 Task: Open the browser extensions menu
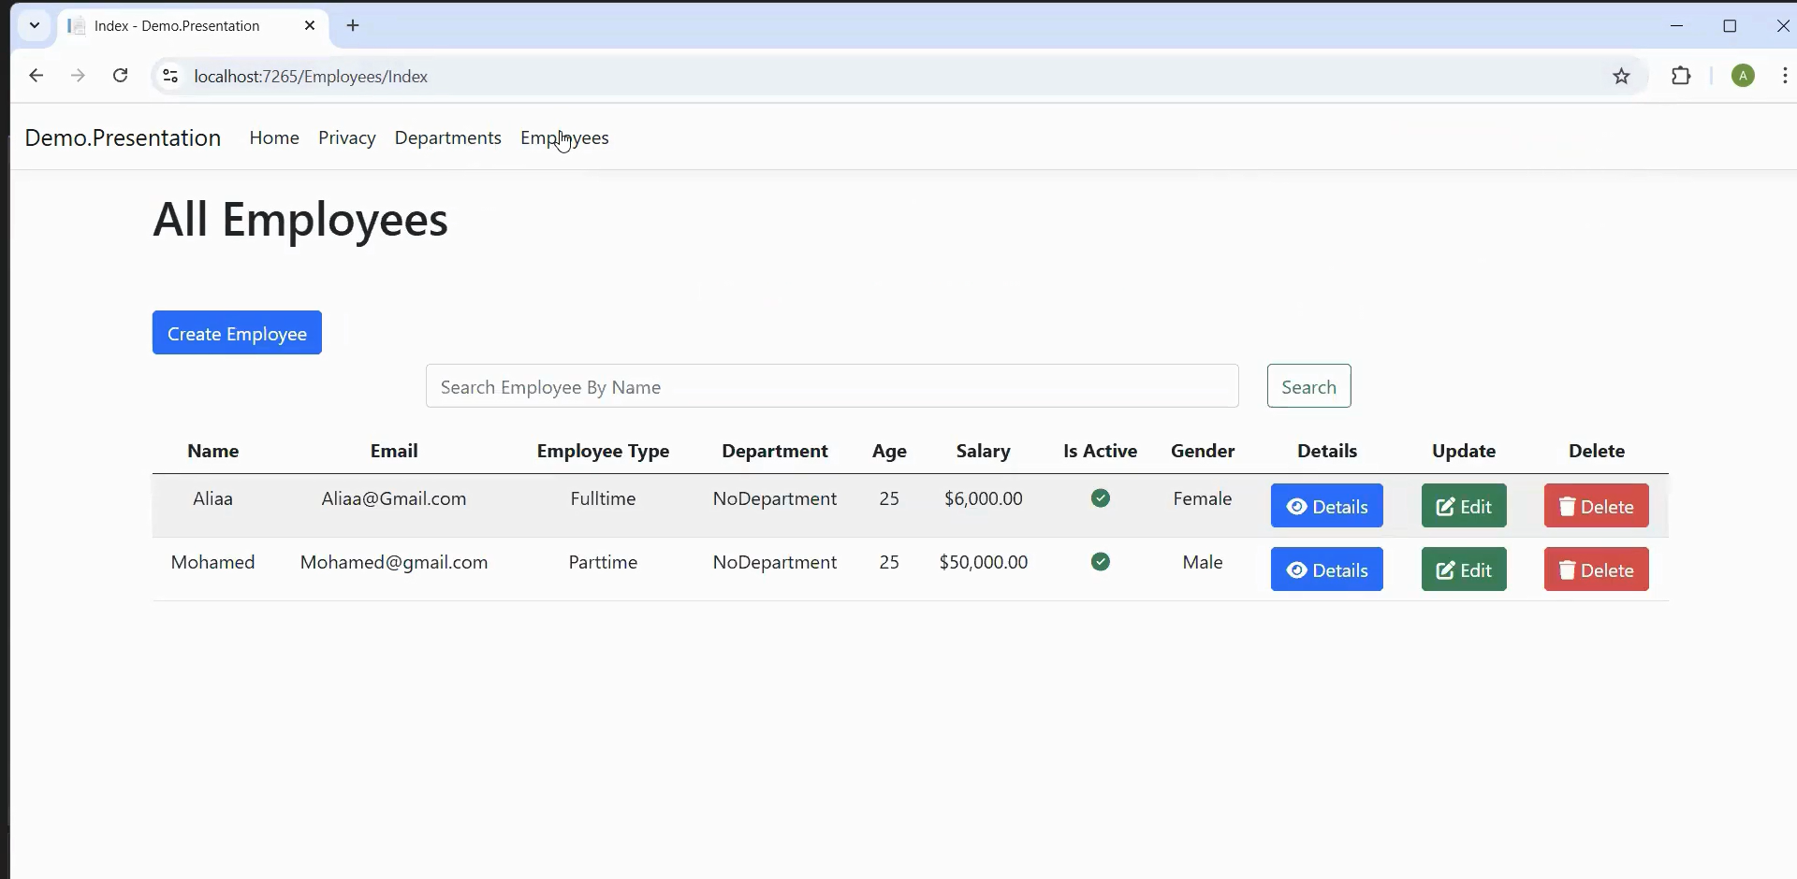(x=1681, y=76)
